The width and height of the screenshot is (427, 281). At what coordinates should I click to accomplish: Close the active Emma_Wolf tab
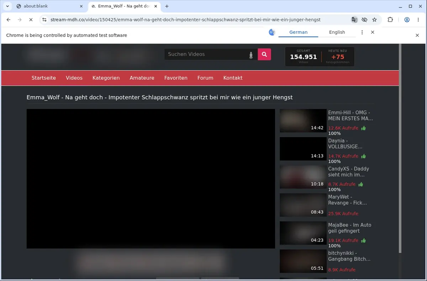pyautogui.click(x=156, y=6)
